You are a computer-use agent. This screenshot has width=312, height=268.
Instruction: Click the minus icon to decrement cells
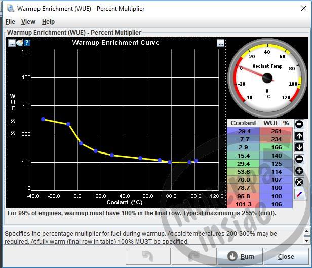[x=299, y=159]
